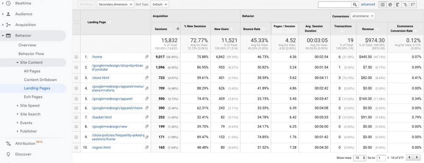Image resolution: width=424 pixels, height=163 pixels.
Task: Click the $445.50 revenue cell
Action: pos(365,57)
